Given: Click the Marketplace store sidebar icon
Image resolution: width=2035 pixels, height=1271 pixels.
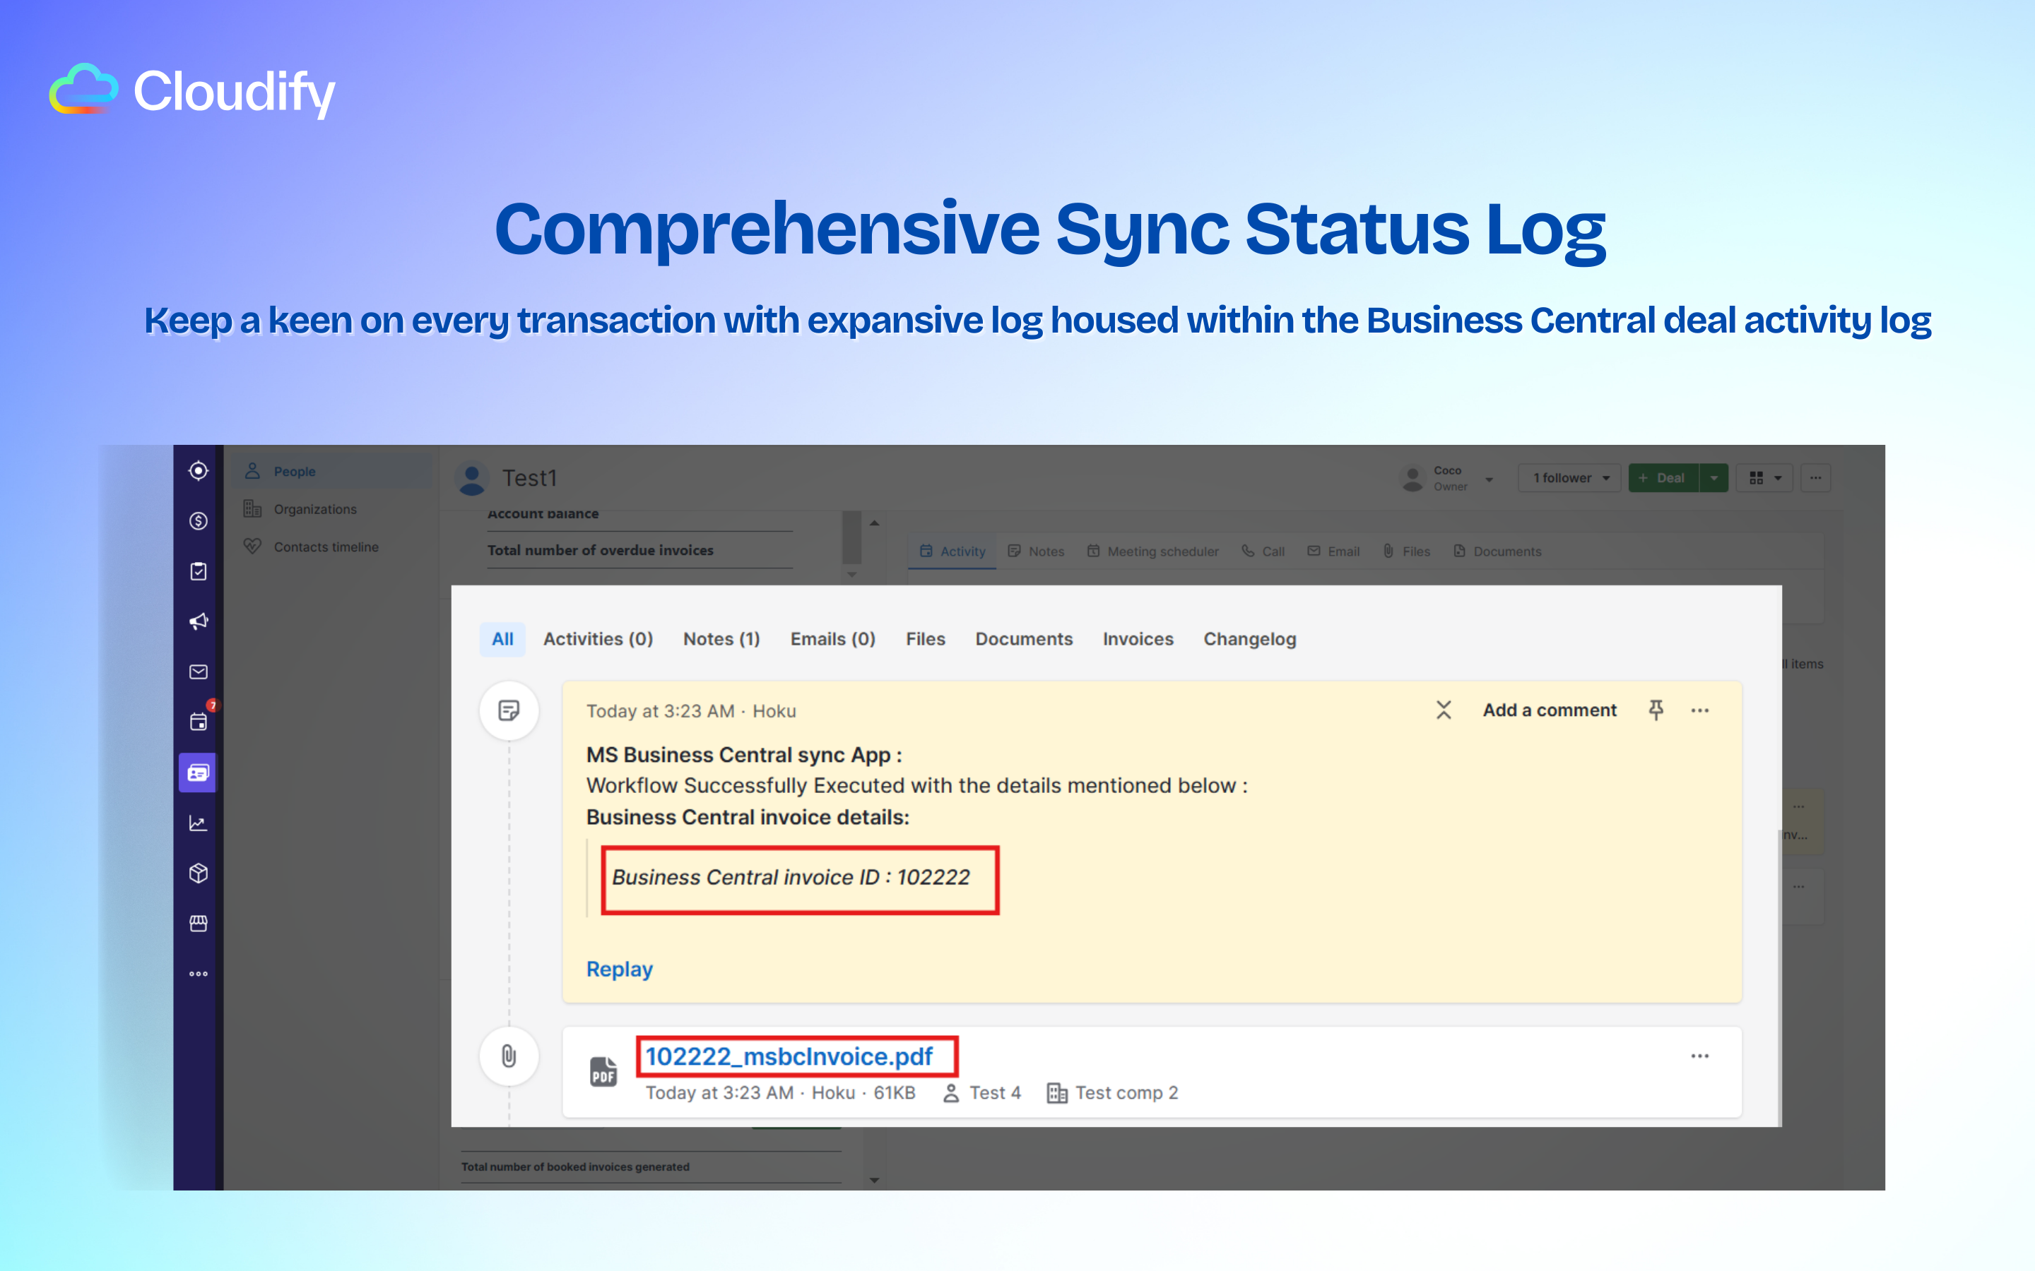Looking at the screenshot, I should coord(199,923).
